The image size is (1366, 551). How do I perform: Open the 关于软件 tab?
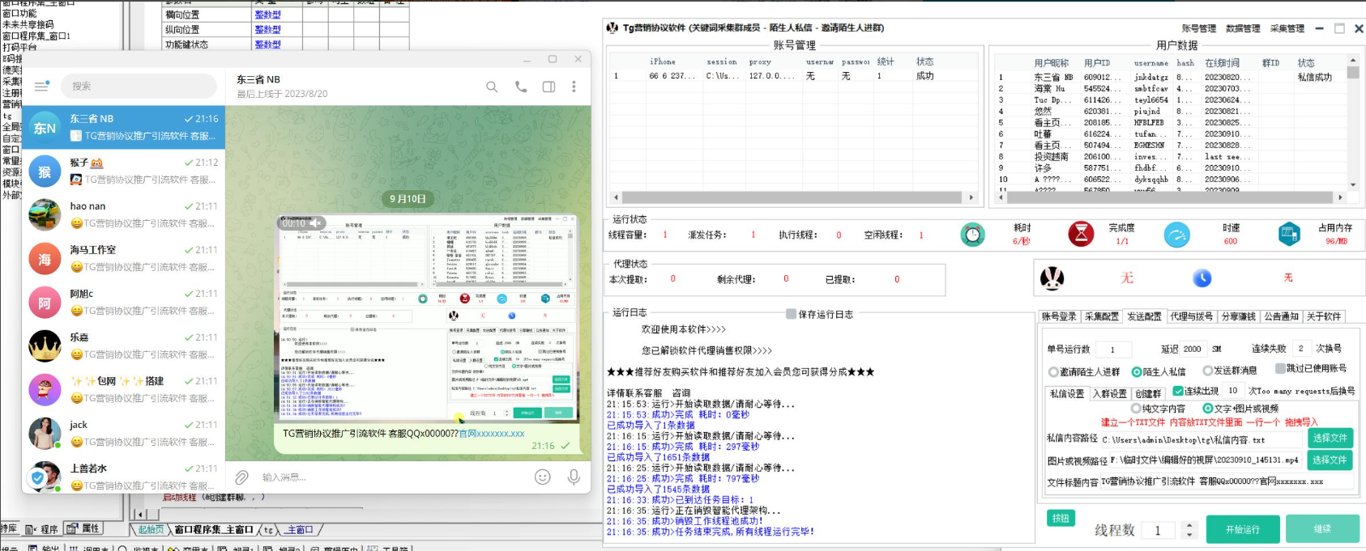coord(1324,316)
